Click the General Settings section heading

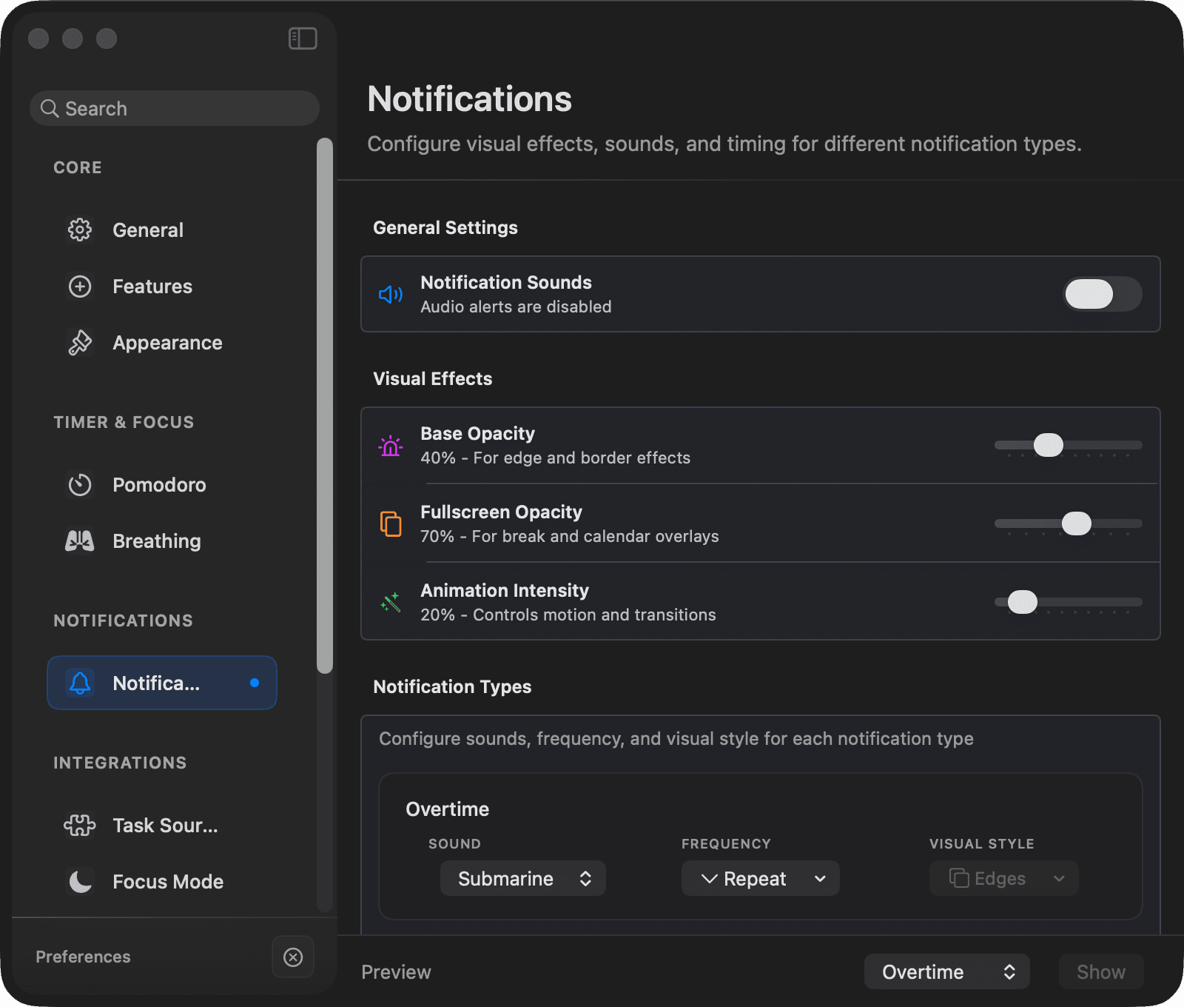coord(445,228)
